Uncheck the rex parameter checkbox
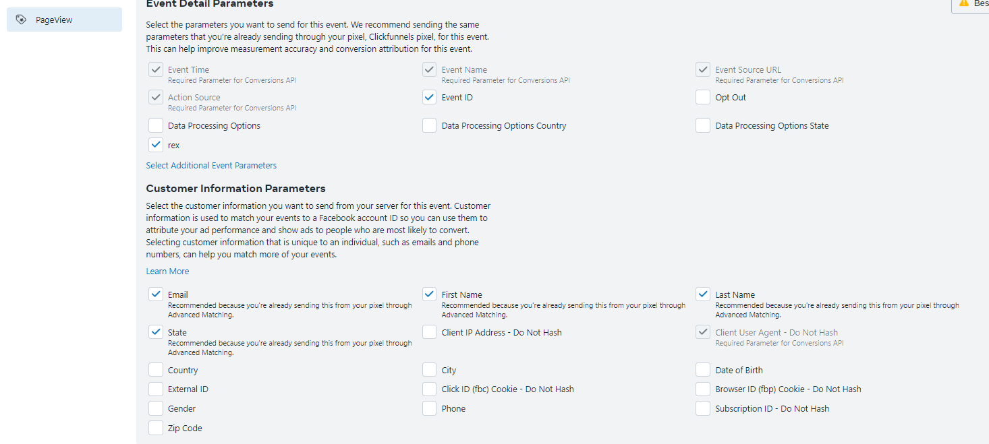This screenshot has height=444, width=989. (156, 145)
